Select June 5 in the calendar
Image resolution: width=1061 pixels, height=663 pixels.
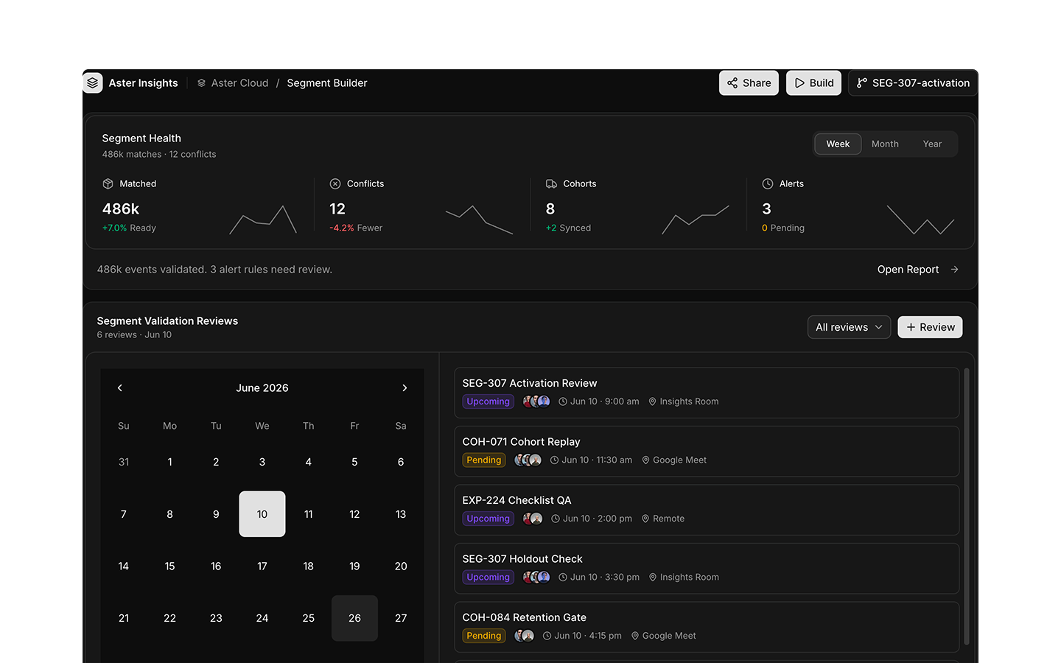(x=354, y=462)
